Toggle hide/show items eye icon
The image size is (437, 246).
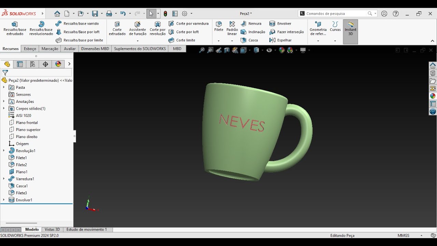pos(269,50)
